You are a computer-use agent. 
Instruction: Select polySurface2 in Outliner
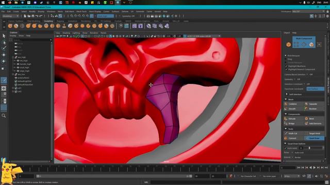(x=23, y=78)
